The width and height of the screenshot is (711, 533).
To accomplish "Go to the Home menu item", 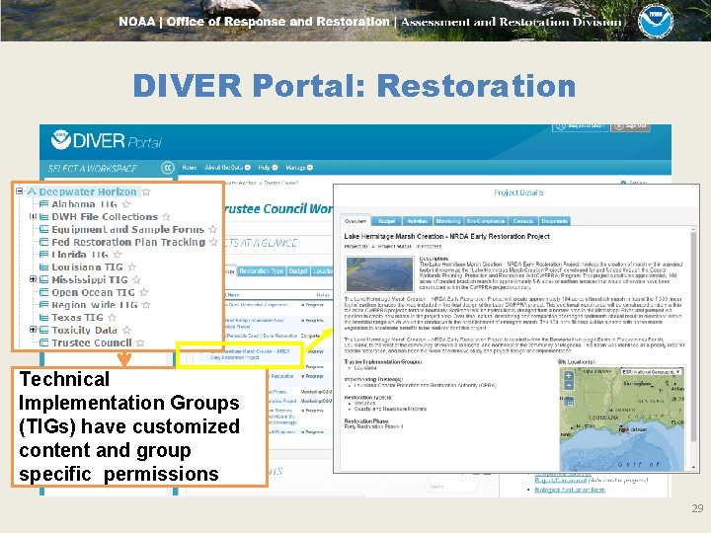I will (189, 167).
